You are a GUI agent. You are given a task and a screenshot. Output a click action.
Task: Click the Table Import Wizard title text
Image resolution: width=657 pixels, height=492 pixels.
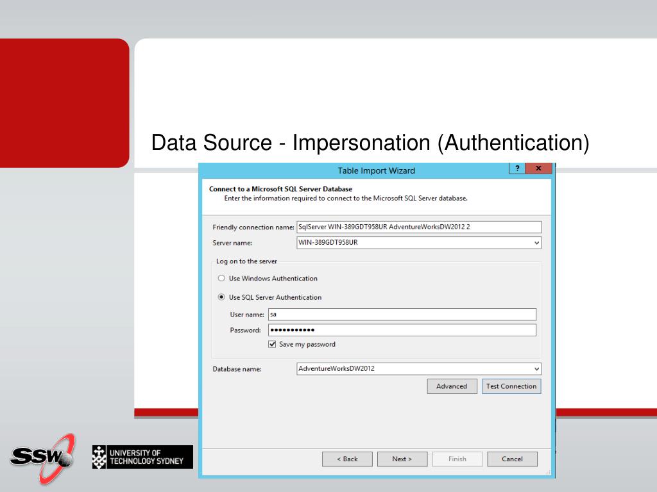[x=376, y=170]
